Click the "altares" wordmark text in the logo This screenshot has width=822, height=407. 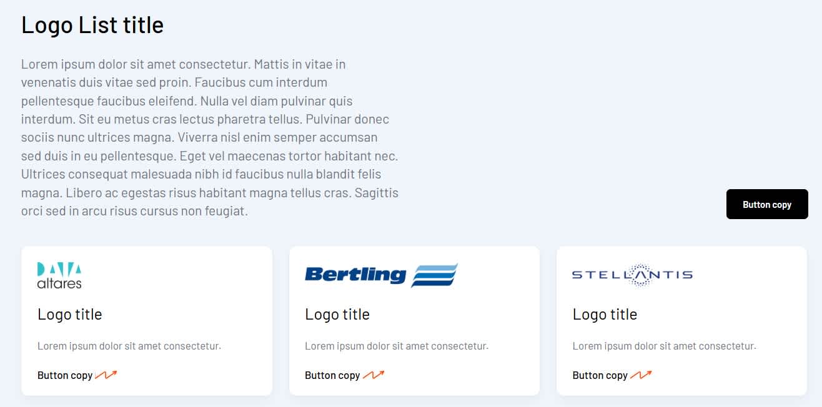click(59, 283)
